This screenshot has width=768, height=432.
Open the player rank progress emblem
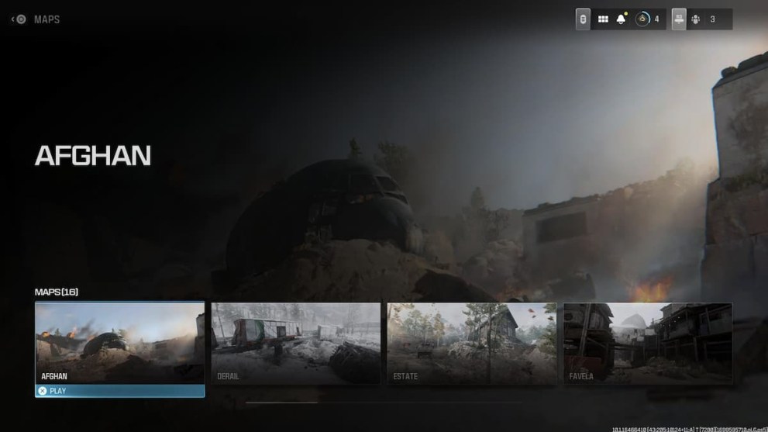pyautogui.click(x=642, y=19)
